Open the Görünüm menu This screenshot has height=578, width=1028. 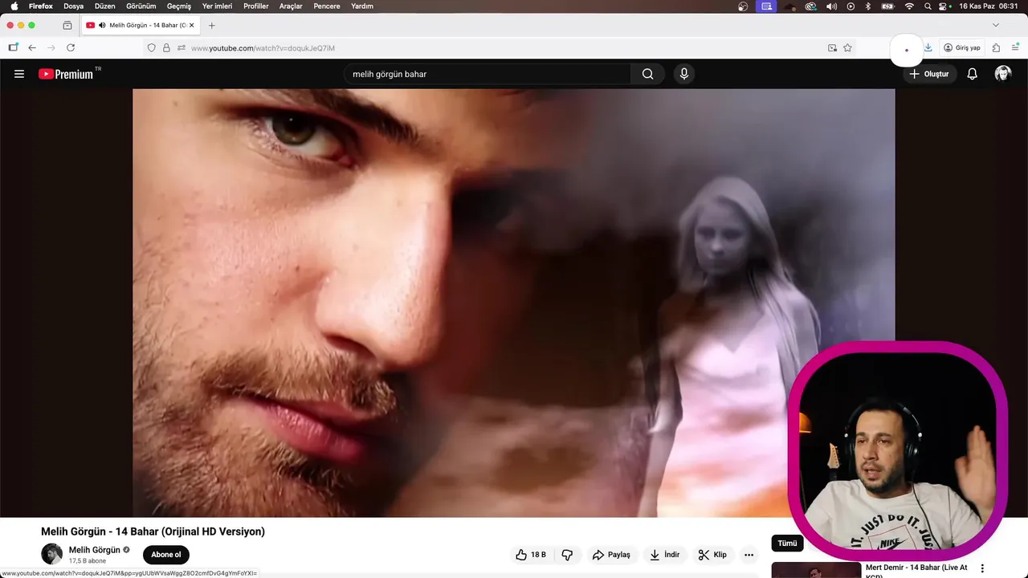141,6
